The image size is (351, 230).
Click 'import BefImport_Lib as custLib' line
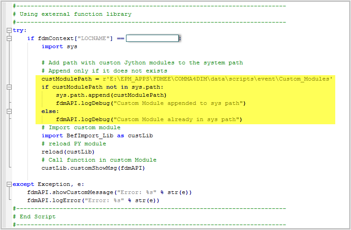pos(97,136)
